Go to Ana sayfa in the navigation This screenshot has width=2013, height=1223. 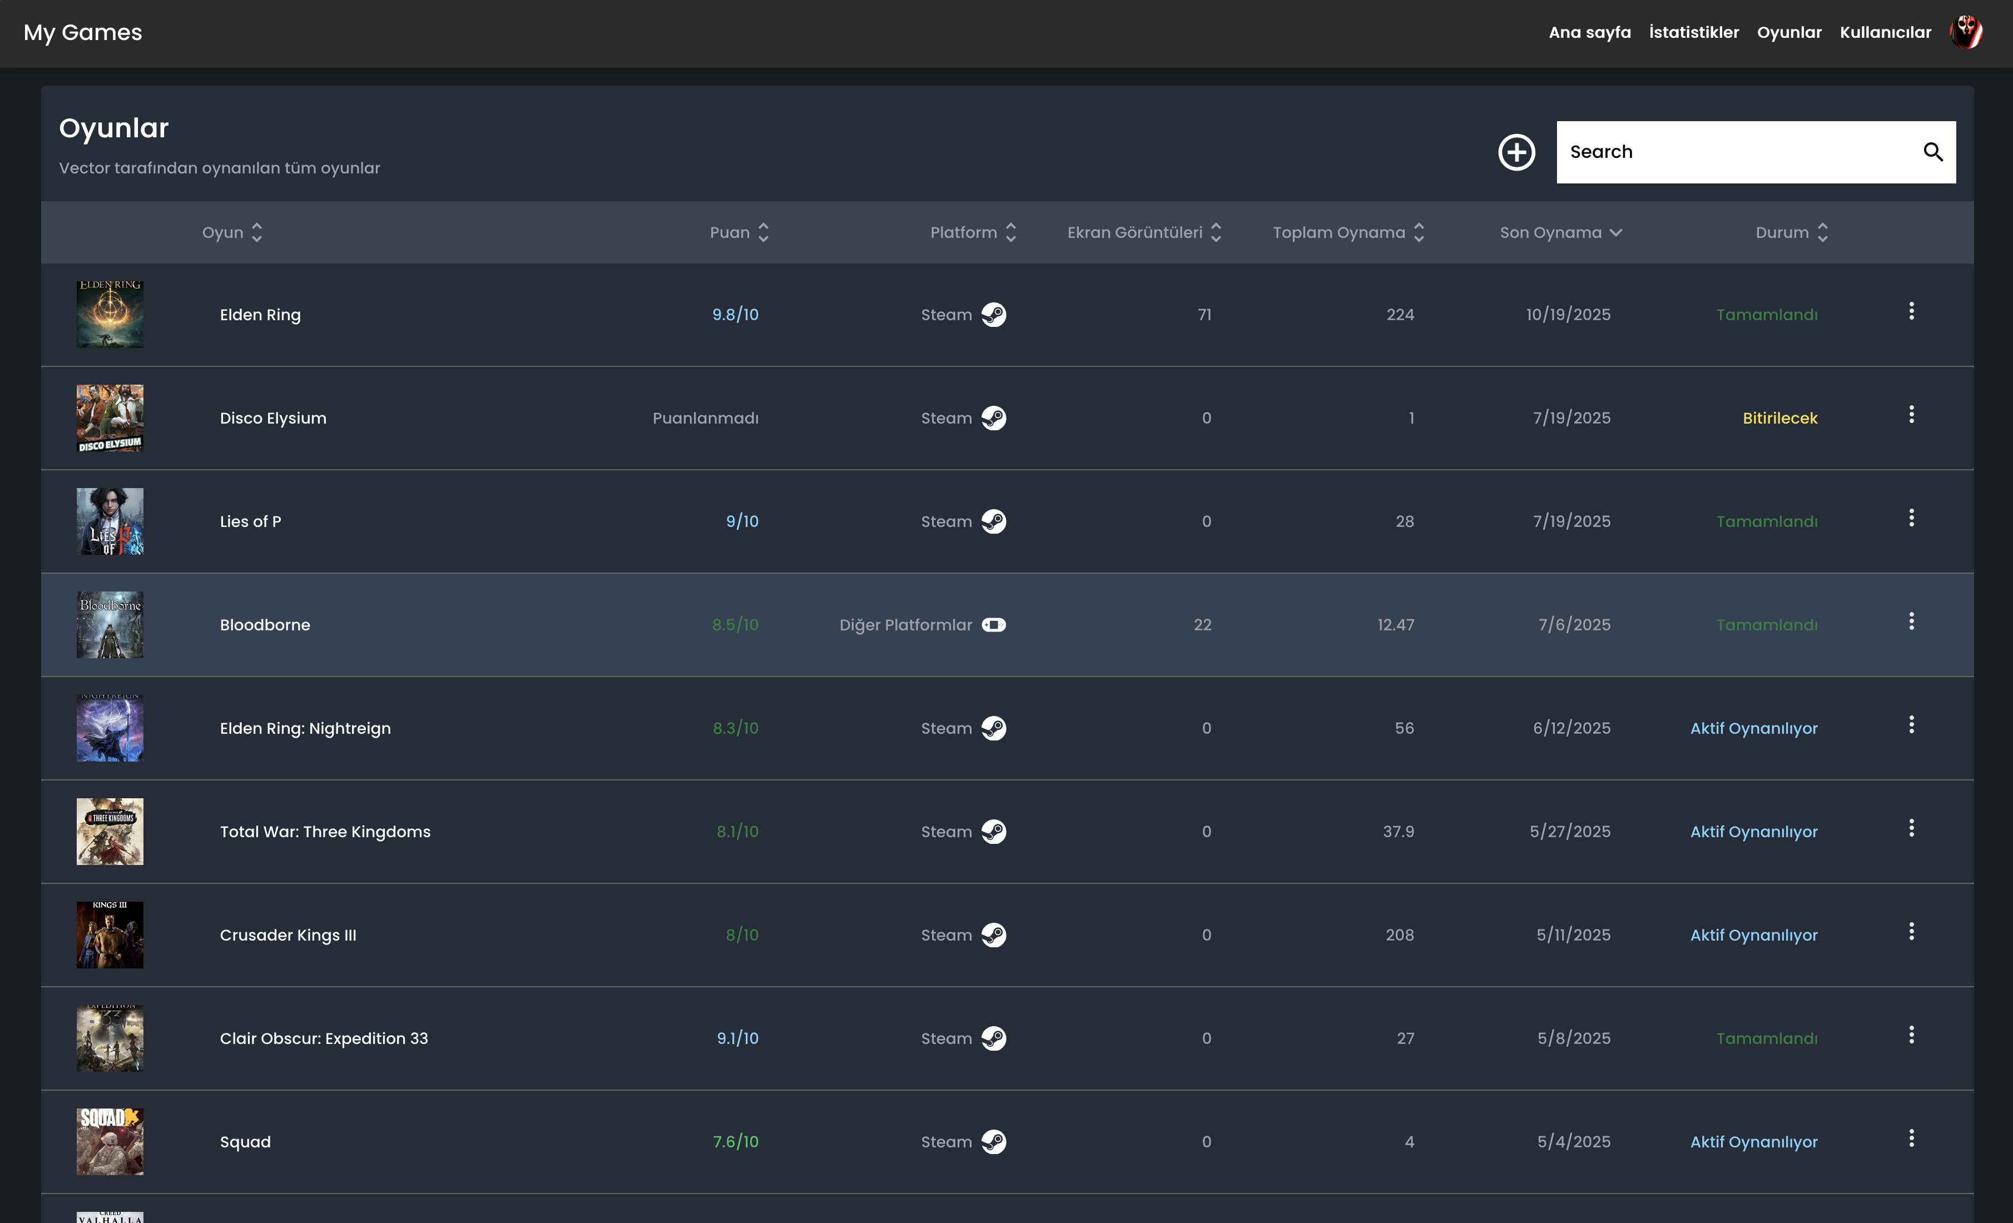coord(1590,33)
